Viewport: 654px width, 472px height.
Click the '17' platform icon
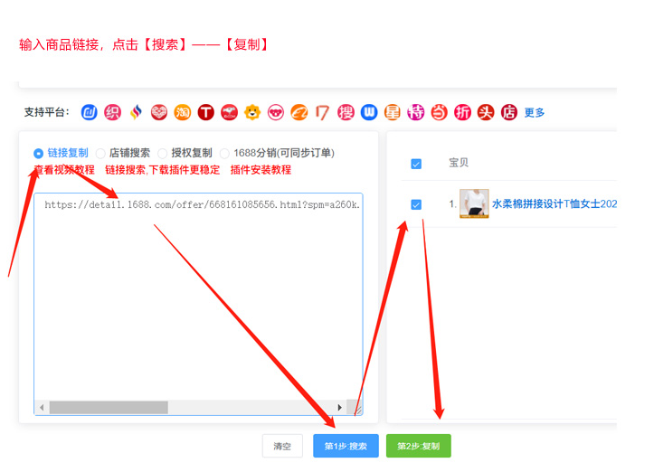[x=322, y=112]
